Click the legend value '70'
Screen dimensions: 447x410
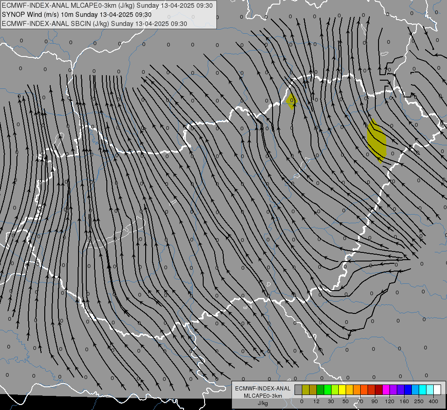pyautogui.click(x=360, y=401)
